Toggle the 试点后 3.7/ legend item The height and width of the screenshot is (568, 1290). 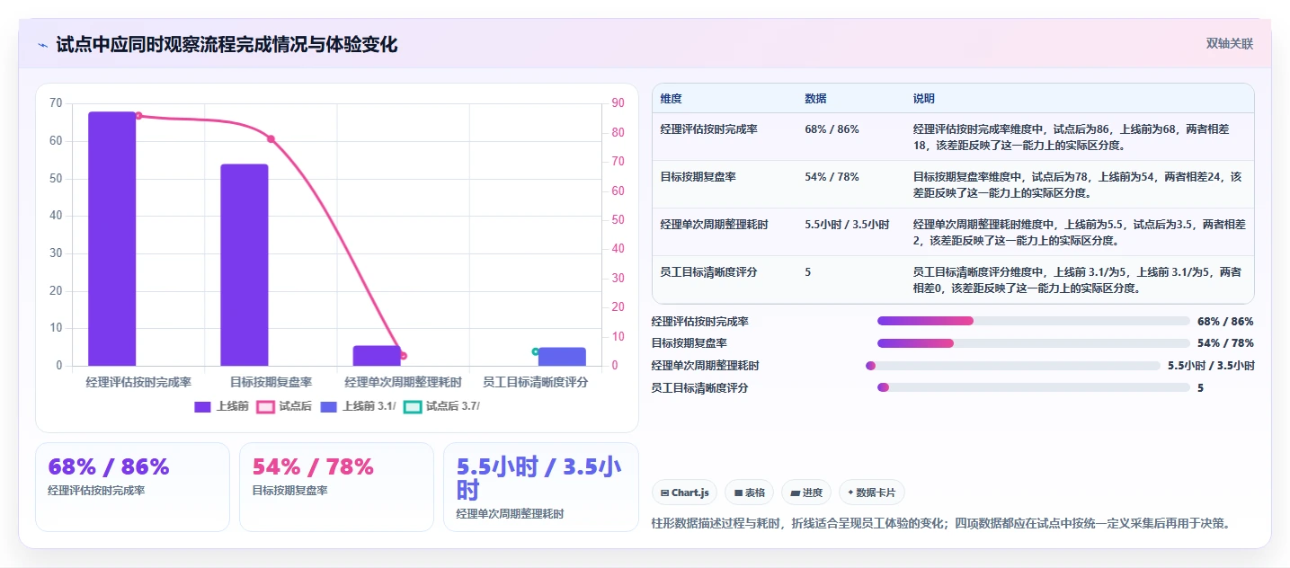point(441,406)
